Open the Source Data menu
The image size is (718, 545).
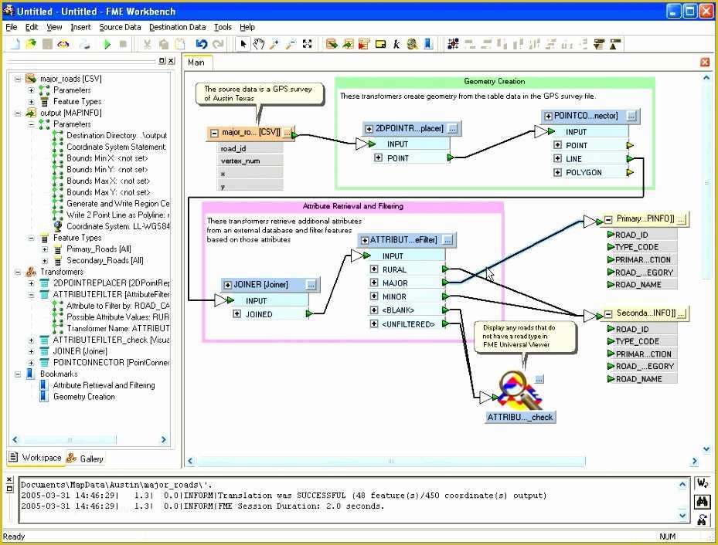coord(120,28)
